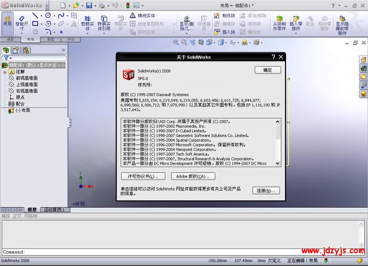Open the File Explorer folder icon in task pane
Viewport: 368px width, 266px height.
click(x=364, y=77)
